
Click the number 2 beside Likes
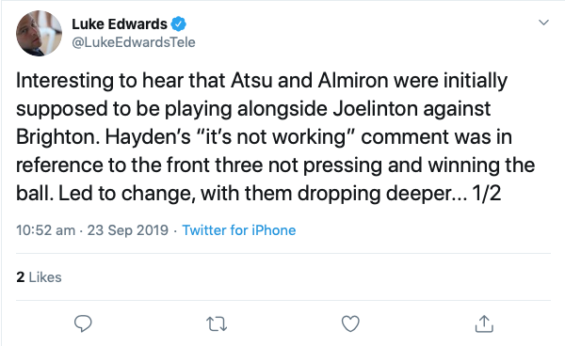21,277
